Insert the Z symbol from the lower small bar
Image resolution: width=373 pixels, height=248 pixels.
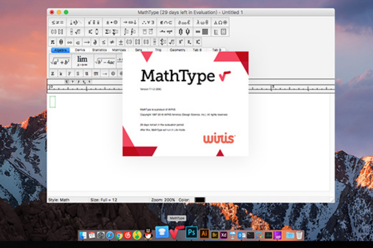tap(53, 74)
